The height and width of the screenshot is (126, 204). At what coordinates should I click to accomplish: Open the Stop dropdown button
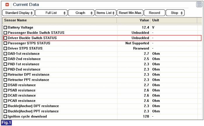175,13
